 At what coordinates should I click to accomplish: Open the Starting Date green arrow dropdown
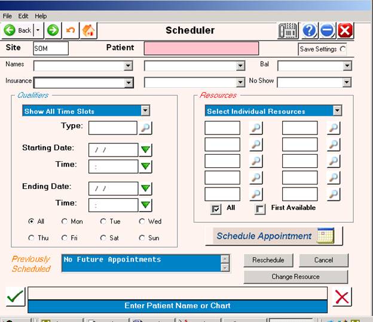(x=145, y=150)
